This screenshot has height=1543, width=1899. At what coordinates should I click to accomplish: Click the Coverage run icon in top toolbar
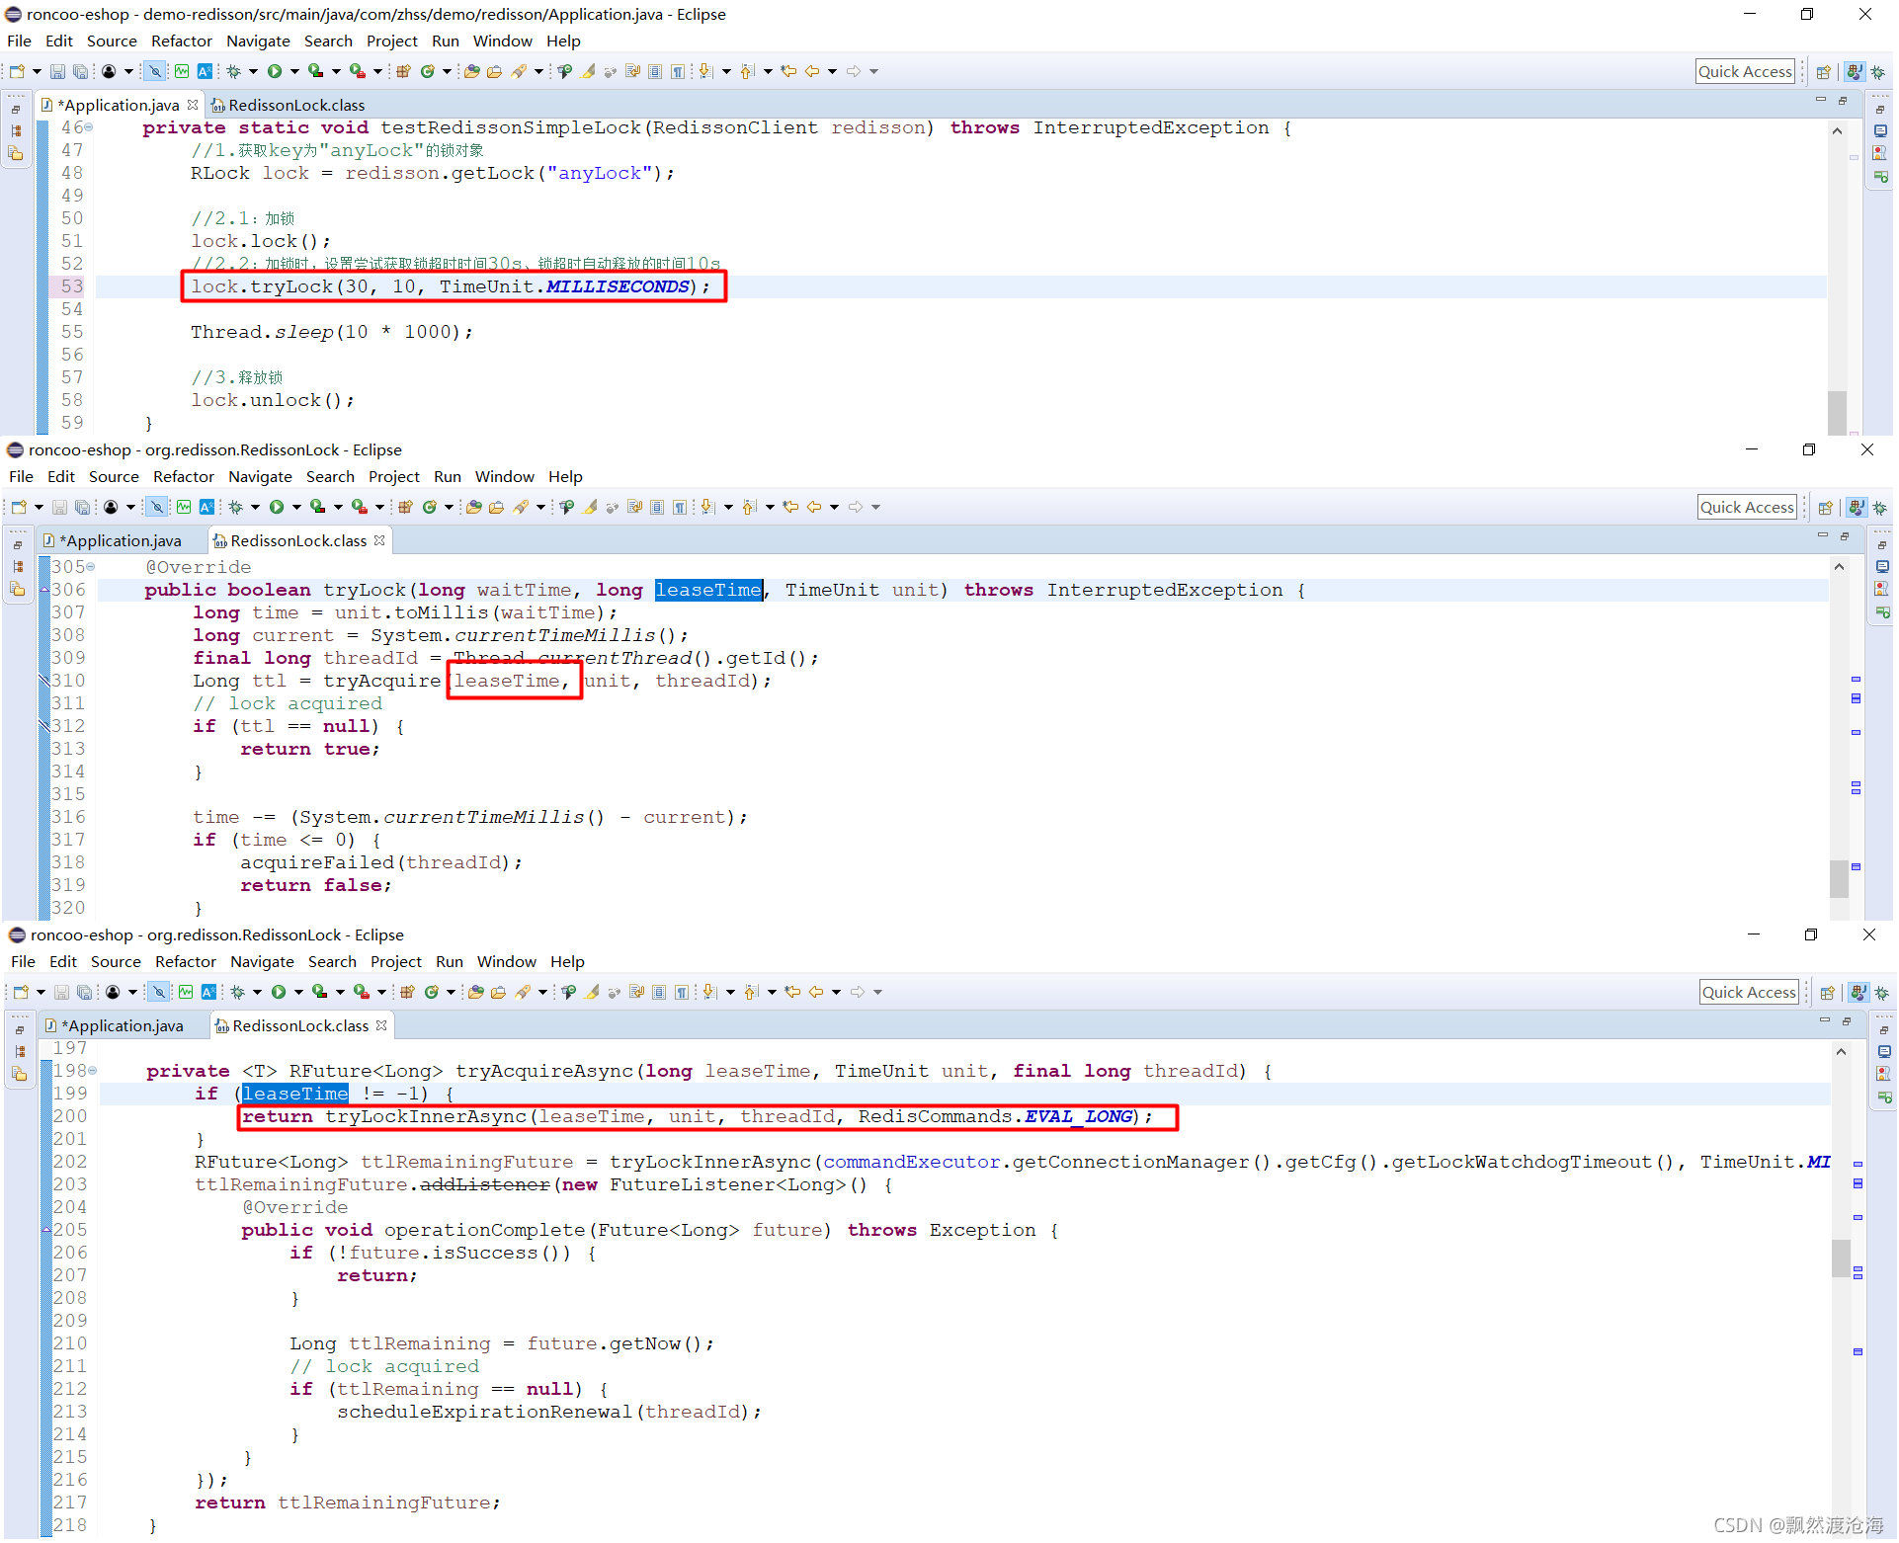click(315, 71)
